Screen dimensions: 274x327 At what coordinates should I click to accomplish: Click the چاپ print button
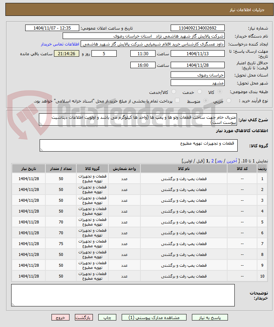(x=107, y=317)
